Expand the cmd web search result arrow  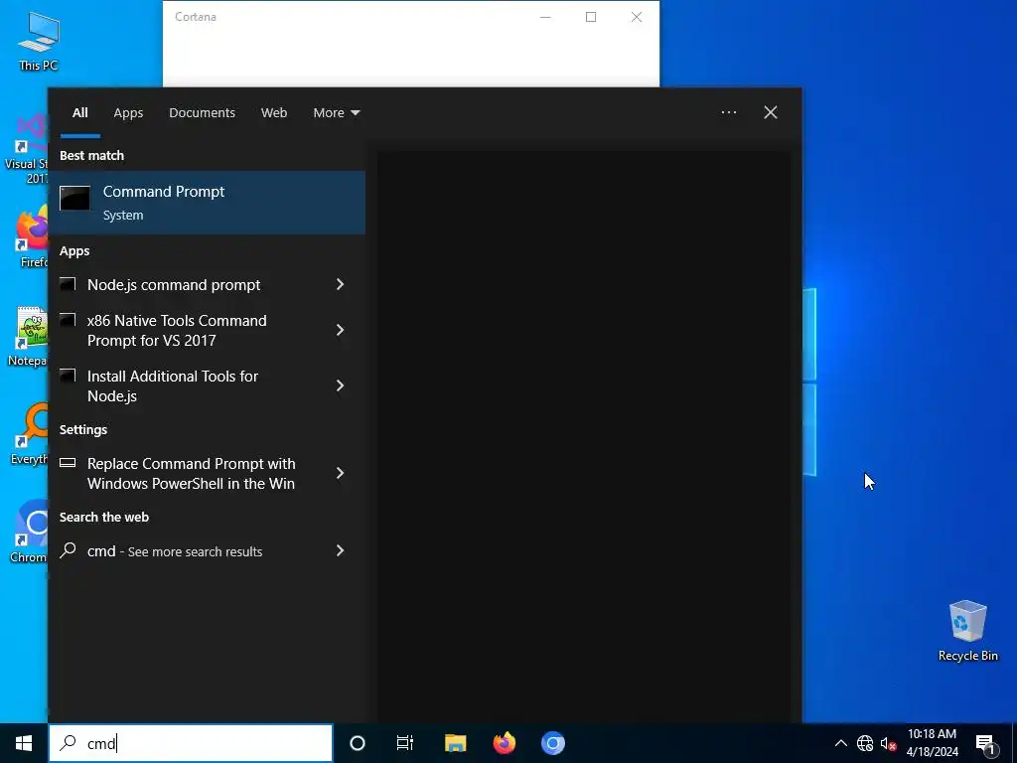click(340, 550)
